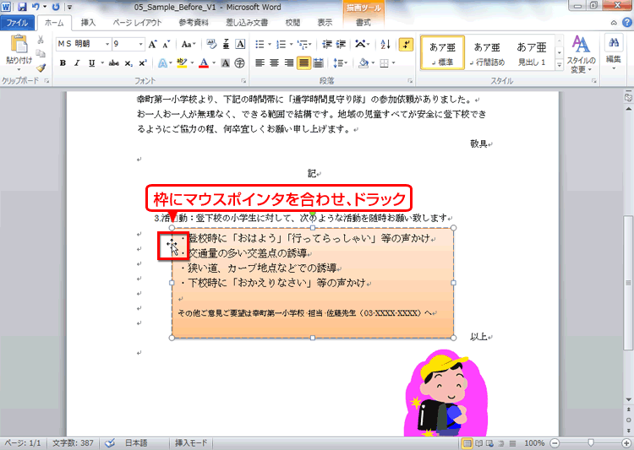Click the Text Highlight Color button

click(x=182, y=63)
